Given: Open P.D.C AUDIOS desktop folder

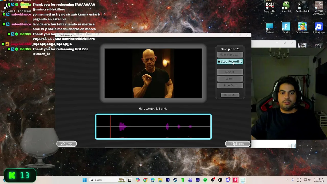Looking at the screenshot, I should pos(25,7).
